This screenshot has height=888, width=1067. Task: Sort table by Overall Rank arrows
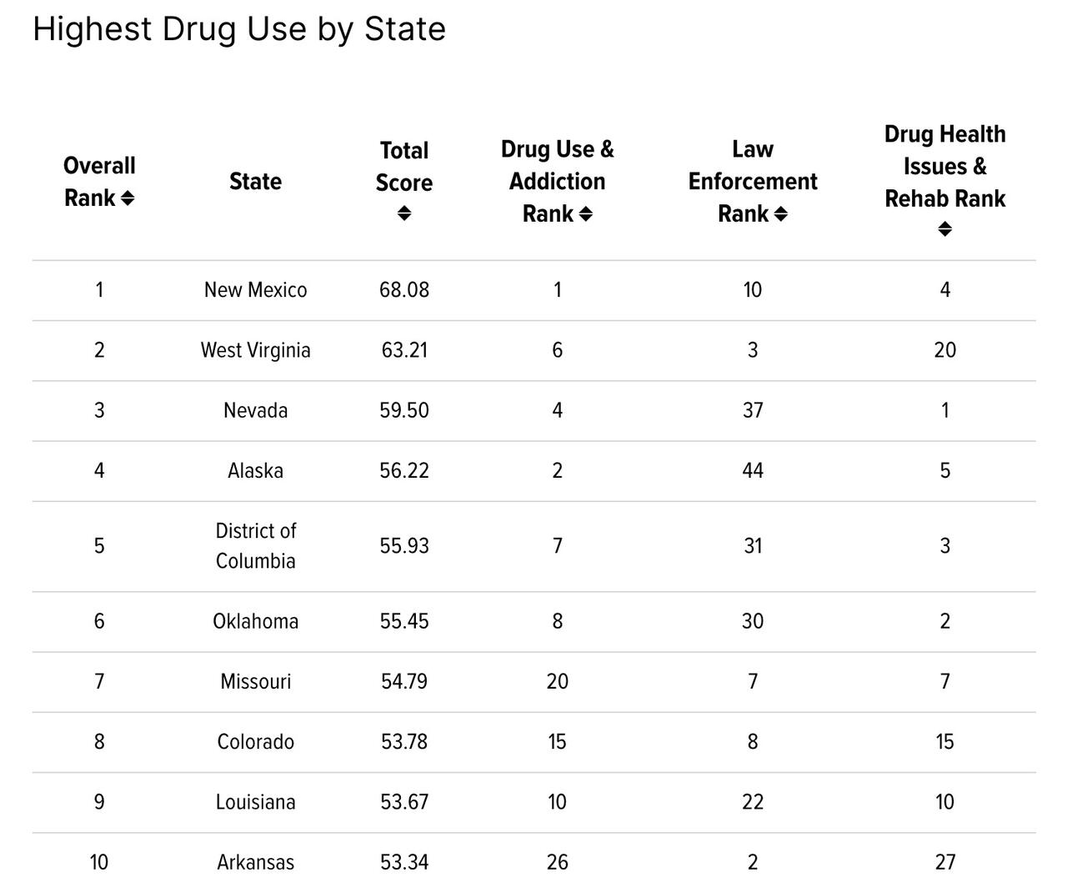click(x=128, y=198)
